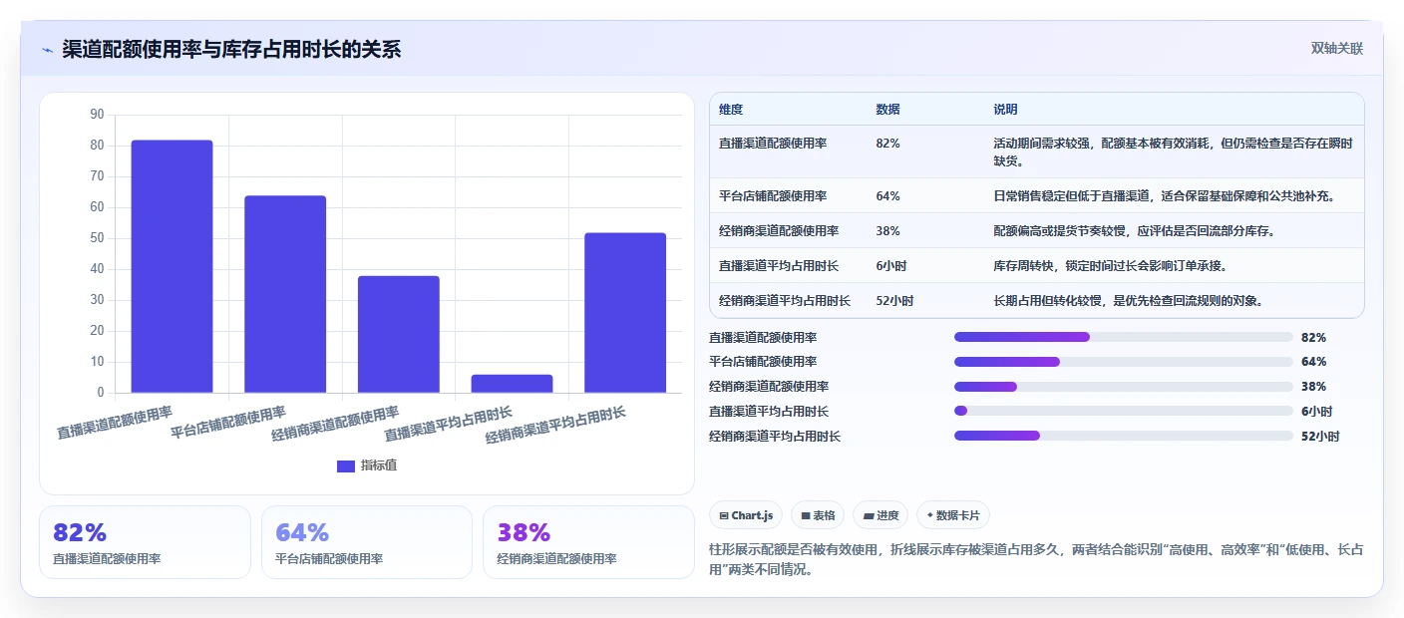This screenshot has height=618, width=1404.
Task: Click the 6小时 value in the table
Action: 891,266
